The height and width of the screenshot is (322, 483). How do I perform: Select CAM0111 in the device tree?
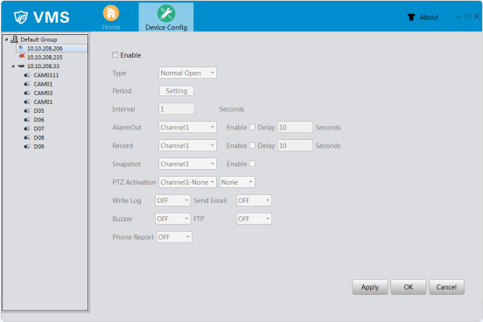click(46, 75)
